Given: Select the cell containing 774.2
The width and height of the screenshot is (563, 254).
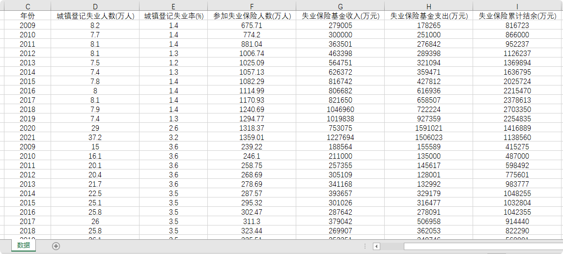Looking at the screenshot, I should [252, 34].
